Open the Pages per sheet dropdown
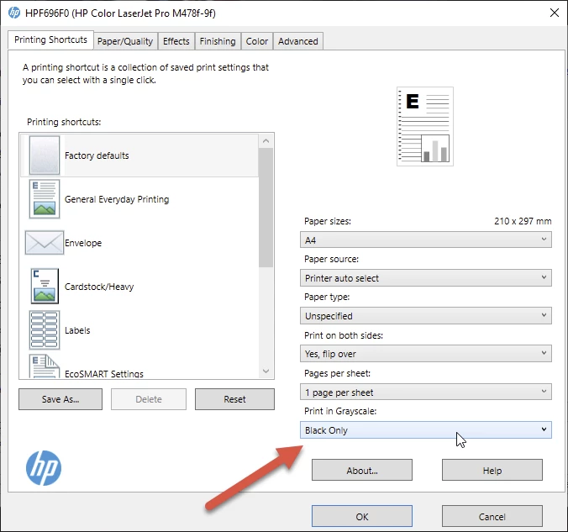 (x=426, y=392)
